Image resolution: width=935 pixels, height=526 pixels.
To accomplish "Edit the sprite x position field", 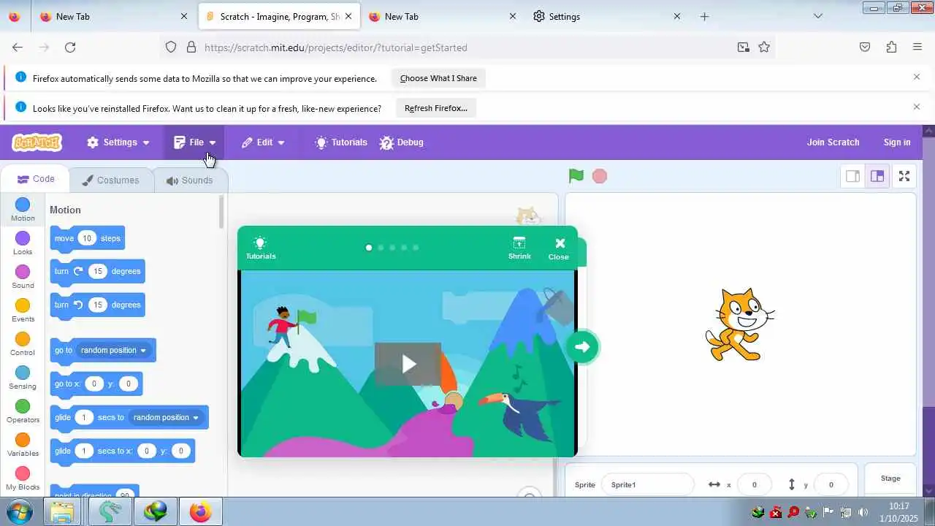I will [755, 484].
